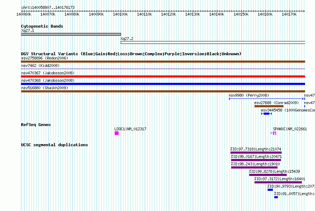Select the Xq27.2 white cytogenetic band
This screenshot has width=315, height=211.
[x=213, y=42]
